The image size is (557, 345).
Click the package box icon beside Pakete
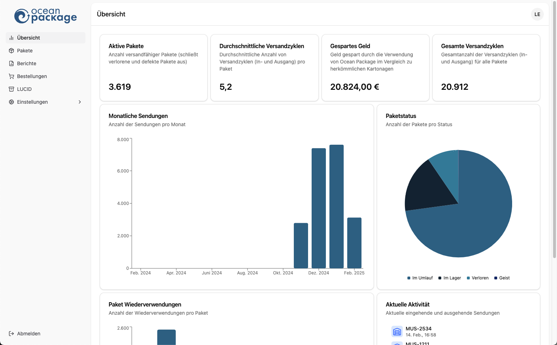[11, 51]
